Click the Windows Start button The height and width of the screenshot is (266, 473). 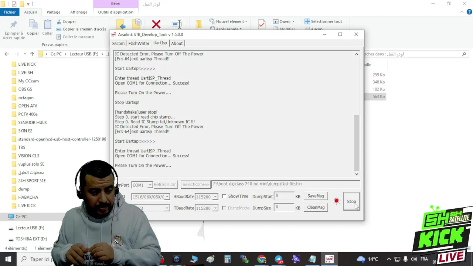point(8,259)
